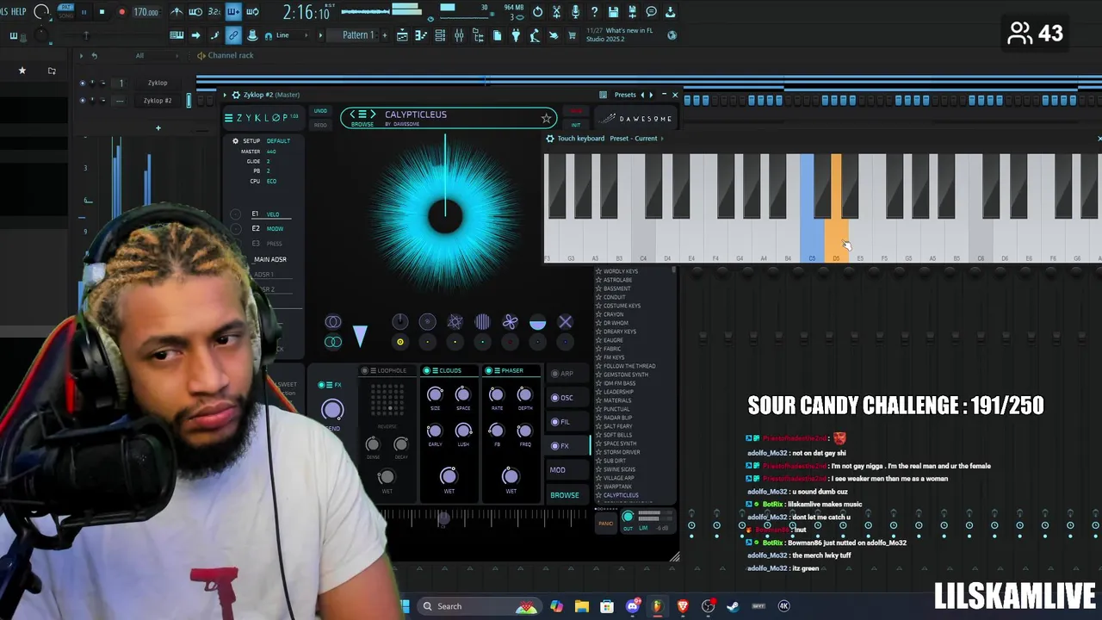This screenshot has height=620, width=1102.
Task: Click the X-shaped oscillator mode icon
Action: [x=565, y=322]
